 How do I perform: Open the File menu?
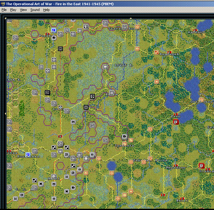tap(4, 10)
